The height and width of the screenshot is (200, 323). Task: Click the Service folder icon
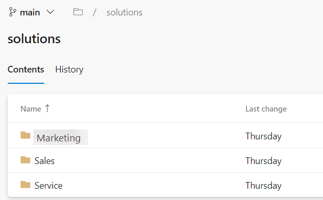coord(25,185)
